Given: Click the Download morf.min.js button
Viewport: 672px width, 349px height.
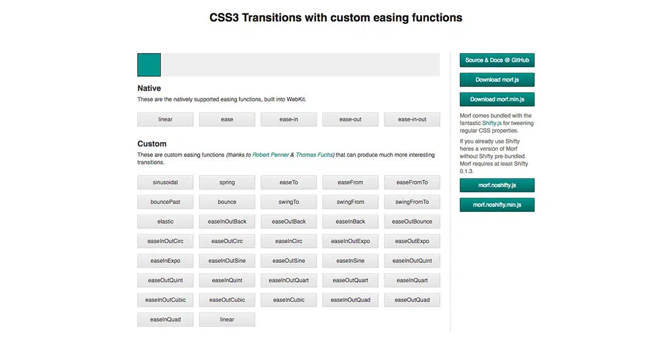Looking at the screenshot, I should [497, 99].
